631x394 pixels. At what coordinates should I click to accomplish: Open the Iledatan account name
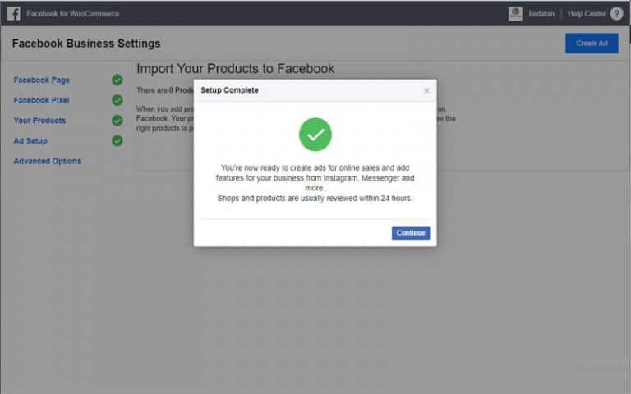[541, 14]
